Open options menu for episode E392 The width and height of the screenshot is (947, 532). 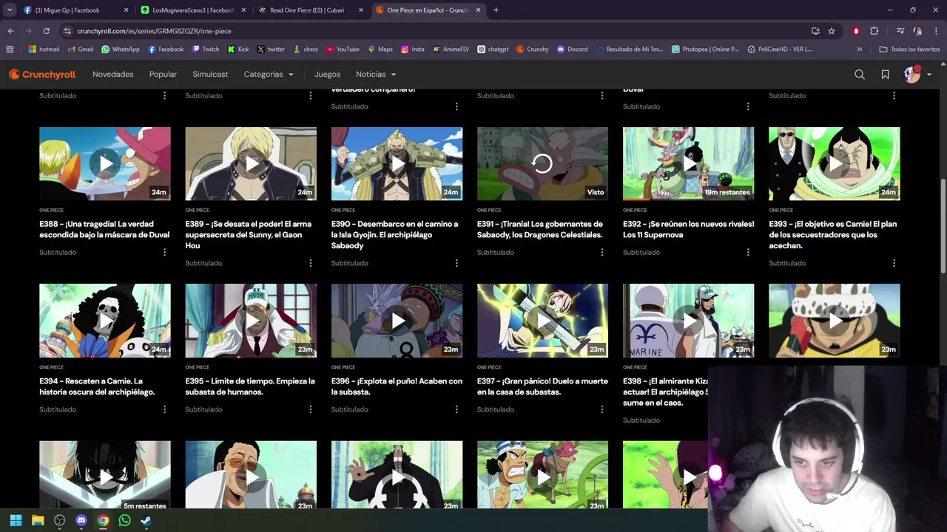coord(748,253)
